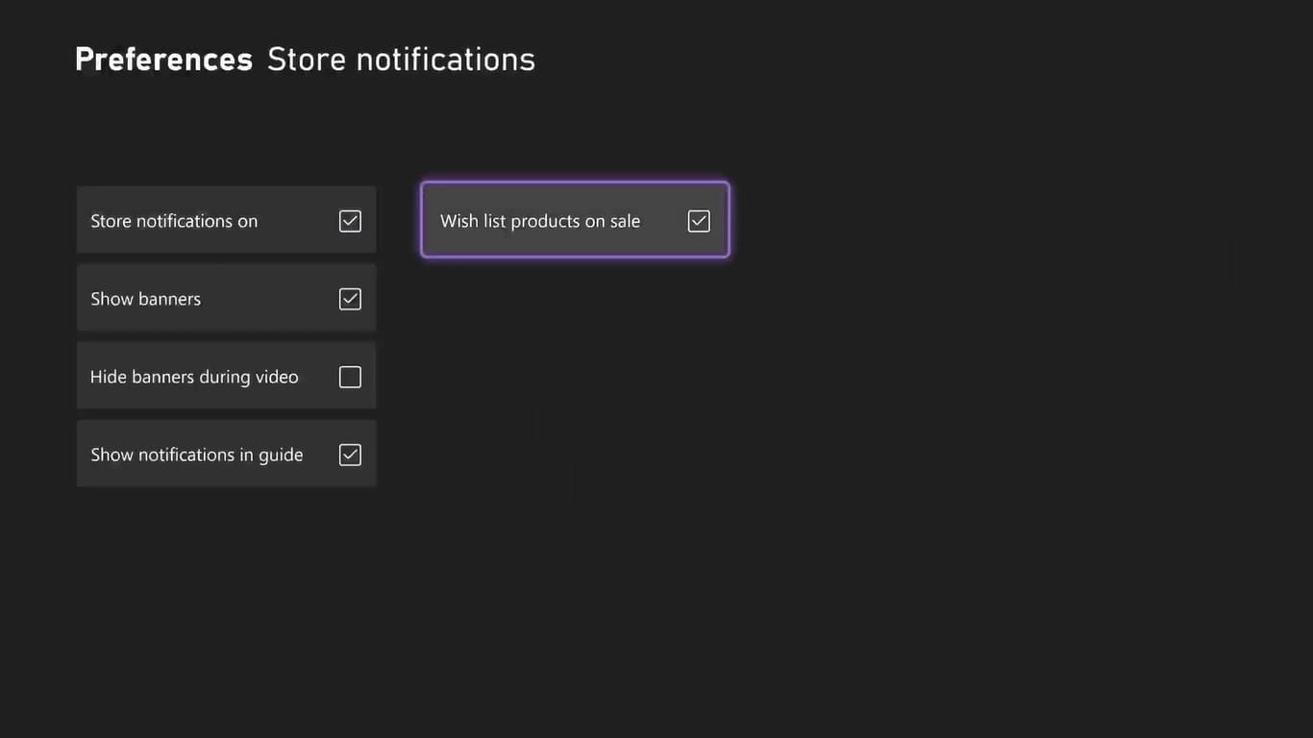Image resolution: width=1313 pixels, height=738 pixels.
Task: Click the empty box icon beside Hide banners
Action: pyautogui.click(x=350, y=377)
